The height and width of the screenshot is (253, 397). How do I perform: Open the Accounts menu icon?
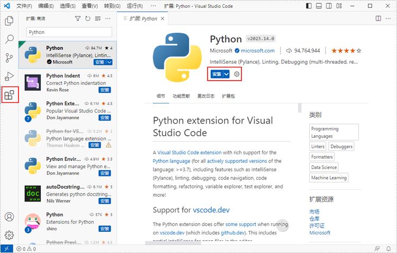coord(9,217)
